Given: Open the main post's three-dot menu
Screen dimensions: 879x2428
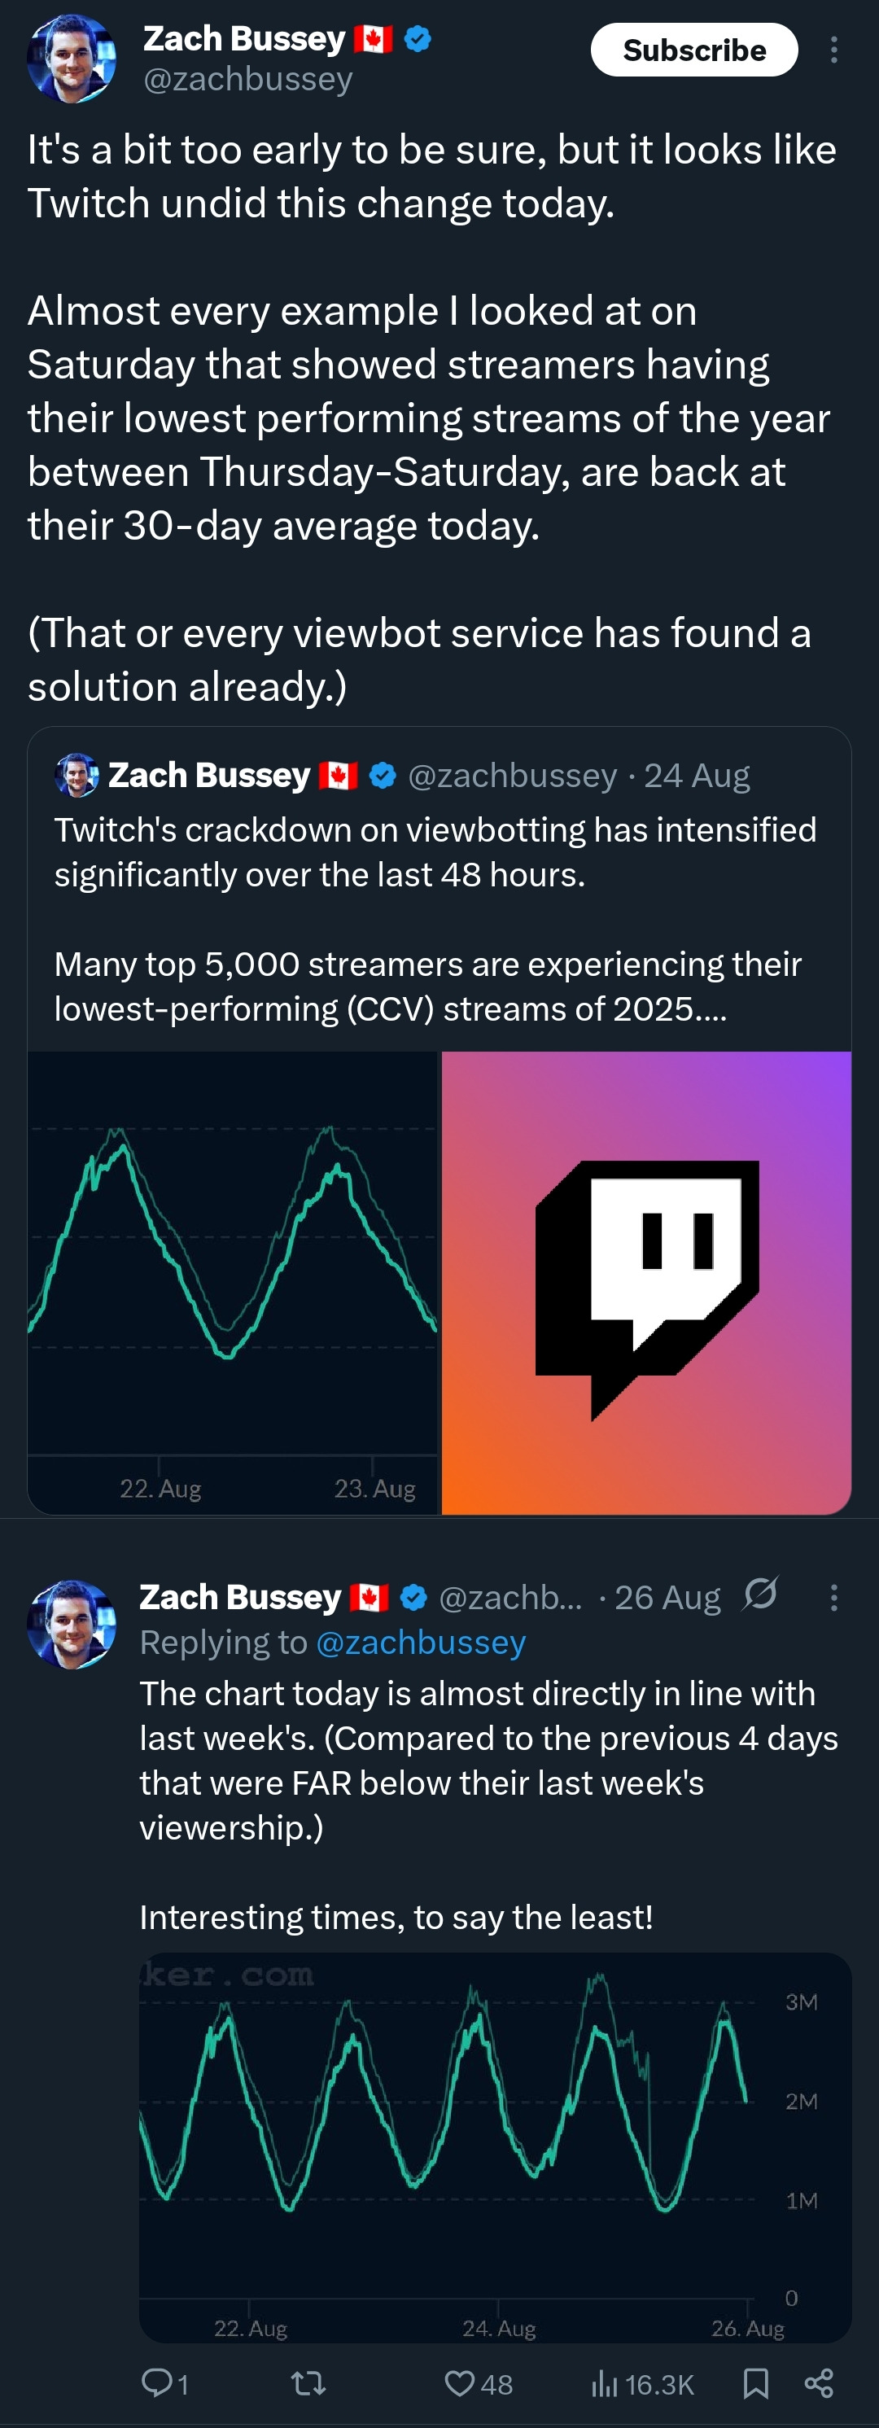Looking at the screenshot, I should (833, 50).
